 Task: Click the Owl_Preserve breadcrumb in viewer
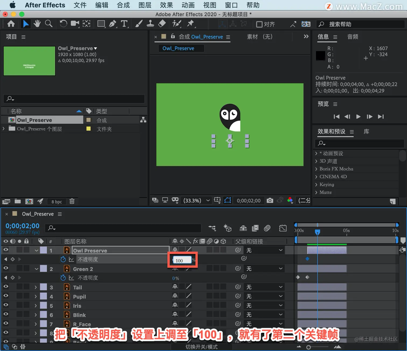point(181,48)
